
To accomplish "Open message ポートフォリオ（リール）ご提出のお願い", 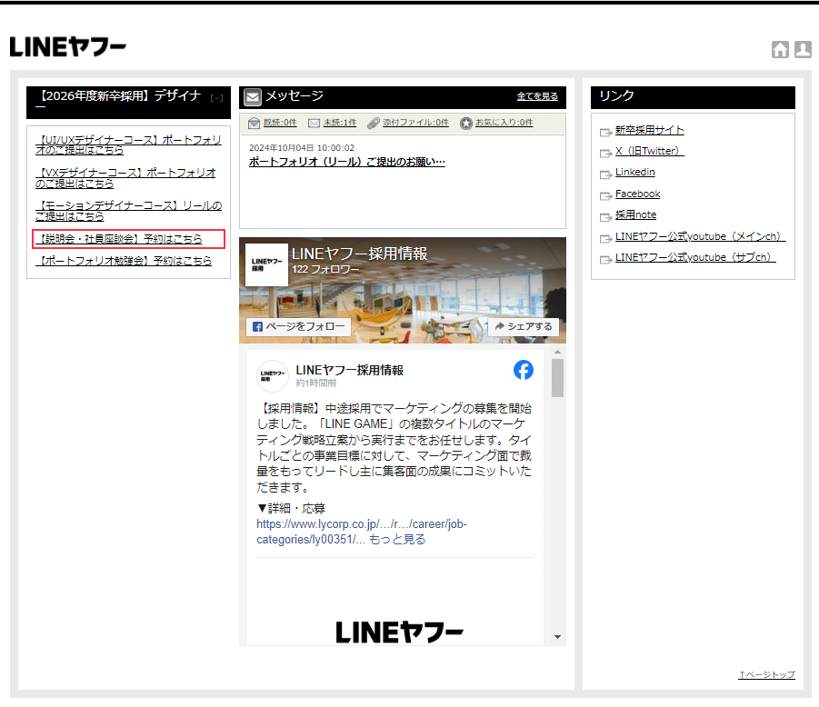I will pos(347,162).
